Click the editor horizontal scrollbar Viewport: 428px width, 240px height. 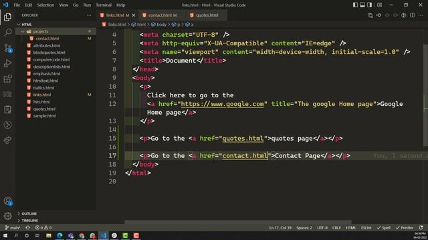click(x=238, y=222)
